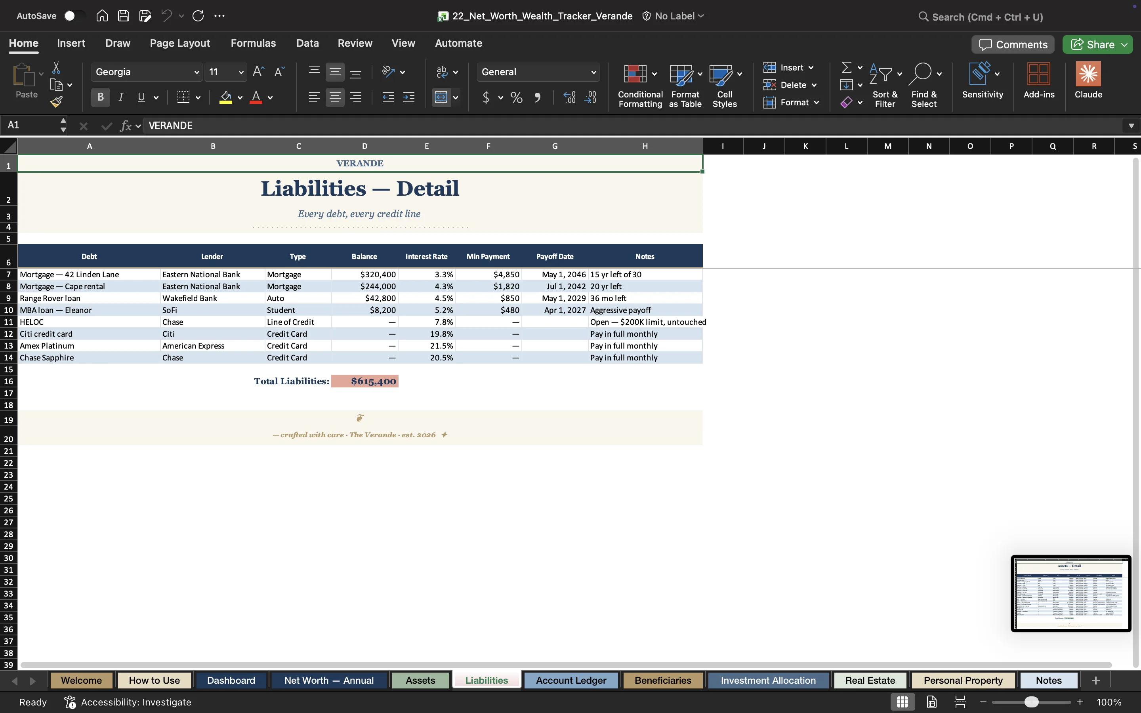Click the Save icon in title bar

(124, 16)
